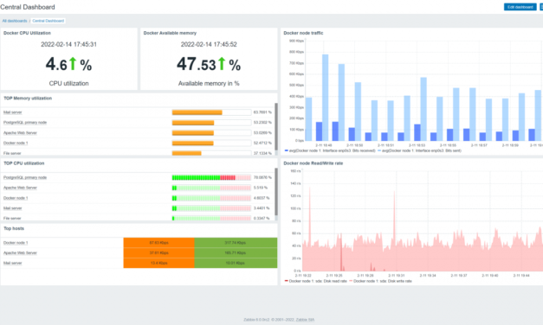
Task: Click the Disk write rate legend entry
Action: (x=380, y=281)
